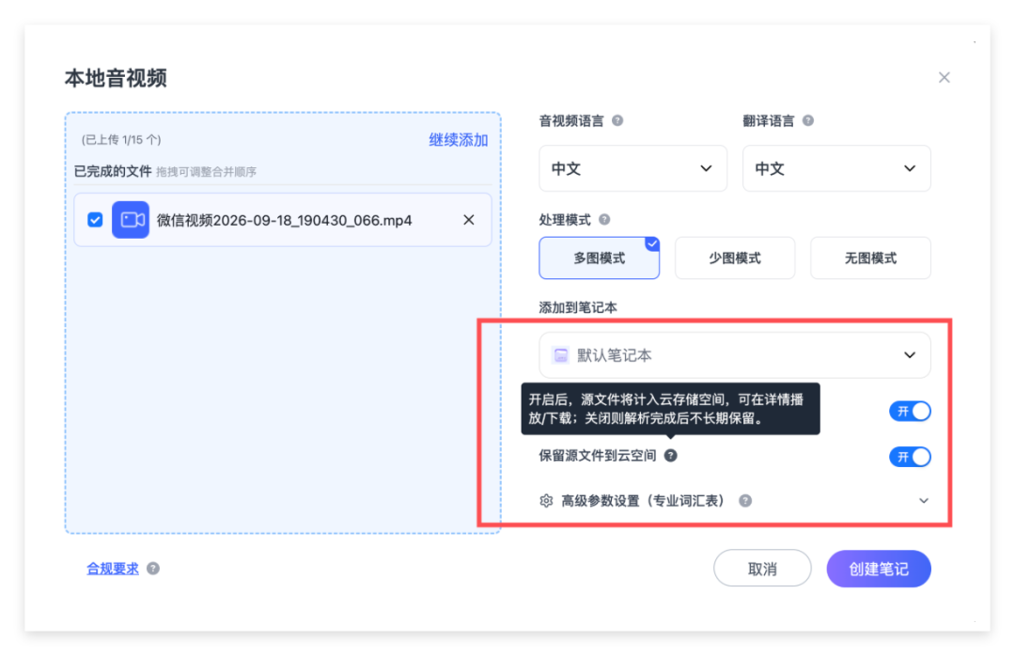
Task: Show help next to 合规要求
Action: 153,569
